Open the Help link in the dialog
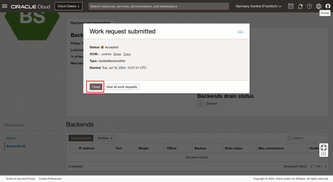Image resolution: width=333 pixels, height=182 pixels. (x=240, y=31)
